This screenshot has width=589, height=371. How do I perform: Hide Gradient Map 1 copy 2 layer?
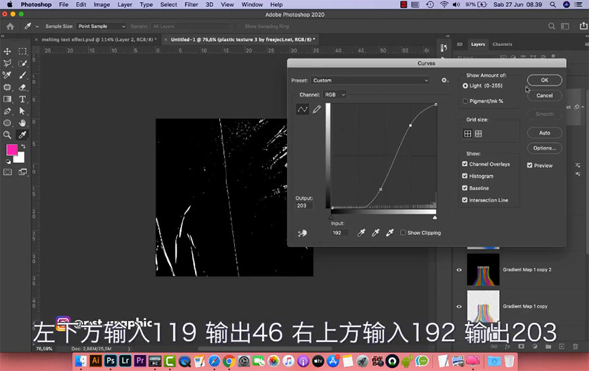459,269
